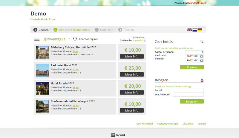239x138 pixels.
Task: Open the Hotel Asteria thumbnail photo
Action: (42, 88)
